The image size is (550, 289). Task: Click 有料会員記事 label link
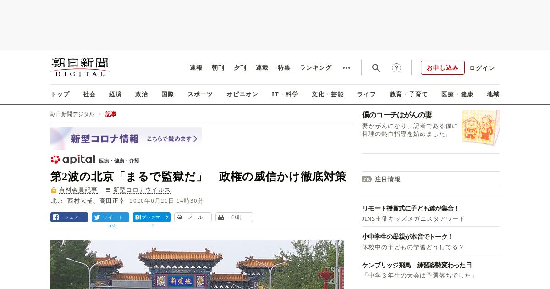[x=78, y=190]
